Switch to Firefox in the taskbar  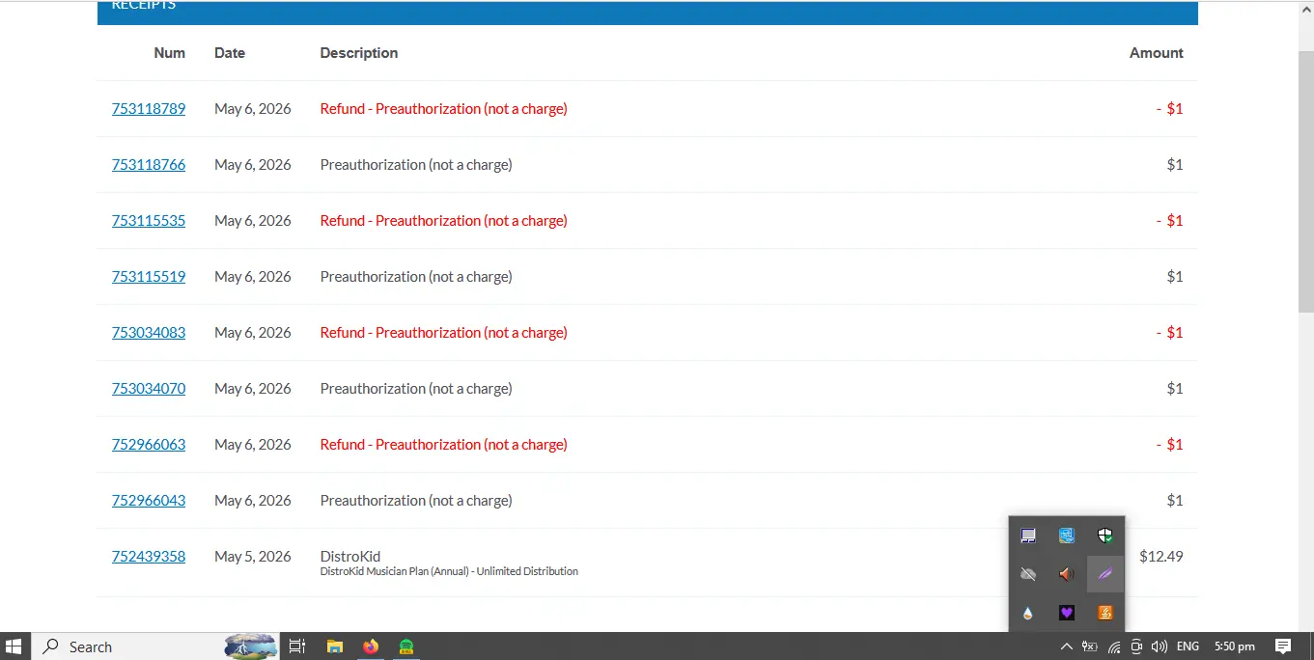coord(371,646)
